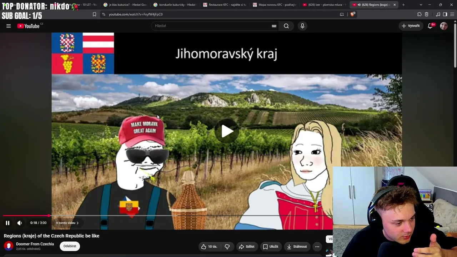The height and width of the screenshot is (257, 457).
Task: Click the magnifier search button
Action: tap(286, 26)
